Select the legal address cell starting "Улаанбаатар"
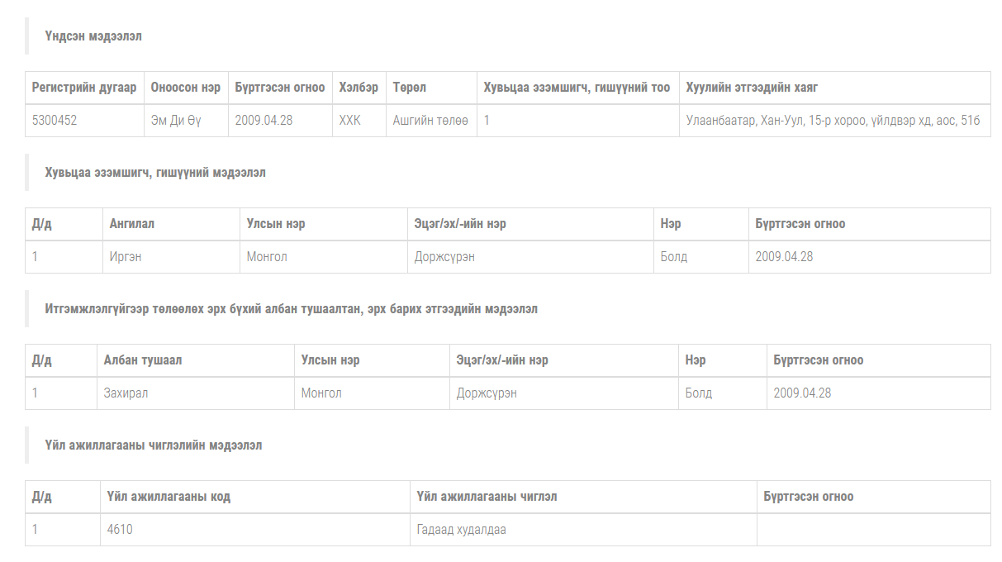 point(833,121)
